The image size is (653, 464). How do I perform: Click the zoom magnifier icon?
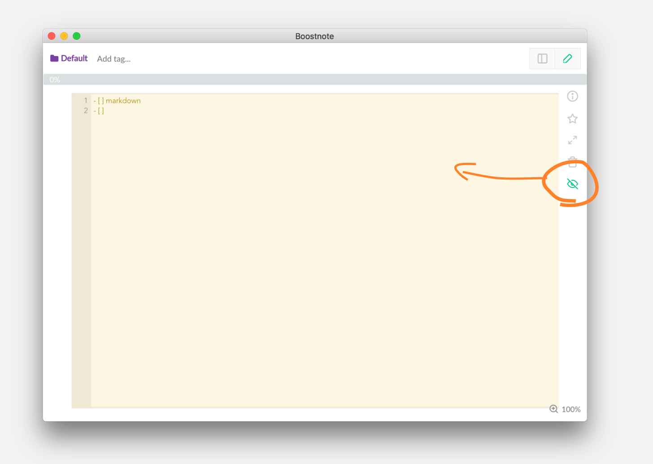[x=554, y=409]
